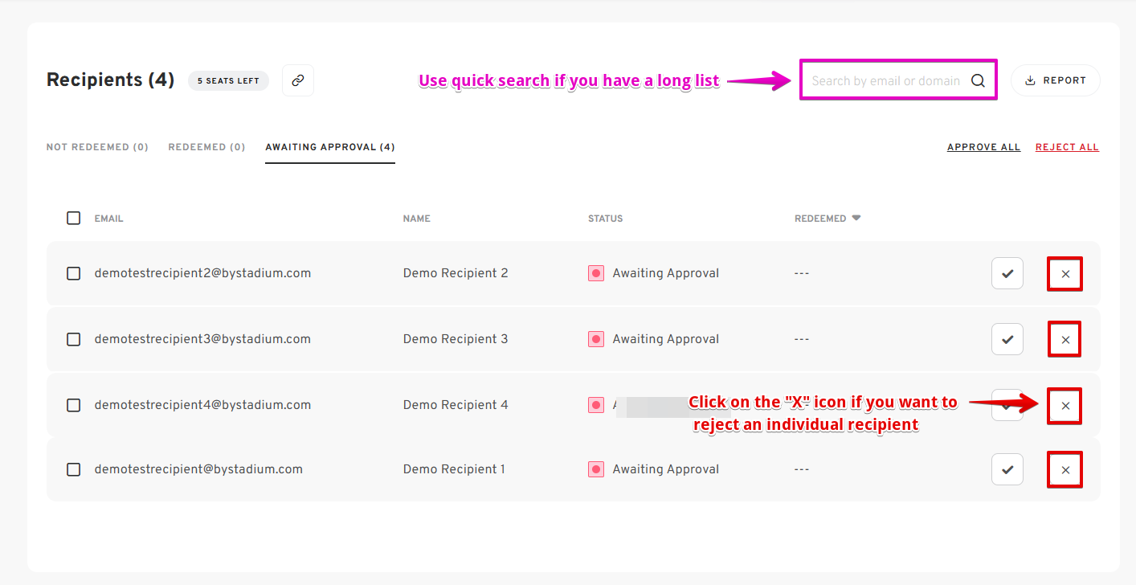1136x585 pixels.
Task: Approve Demo Recipient 1 with checkmark icon
Action: [1007, 469]
